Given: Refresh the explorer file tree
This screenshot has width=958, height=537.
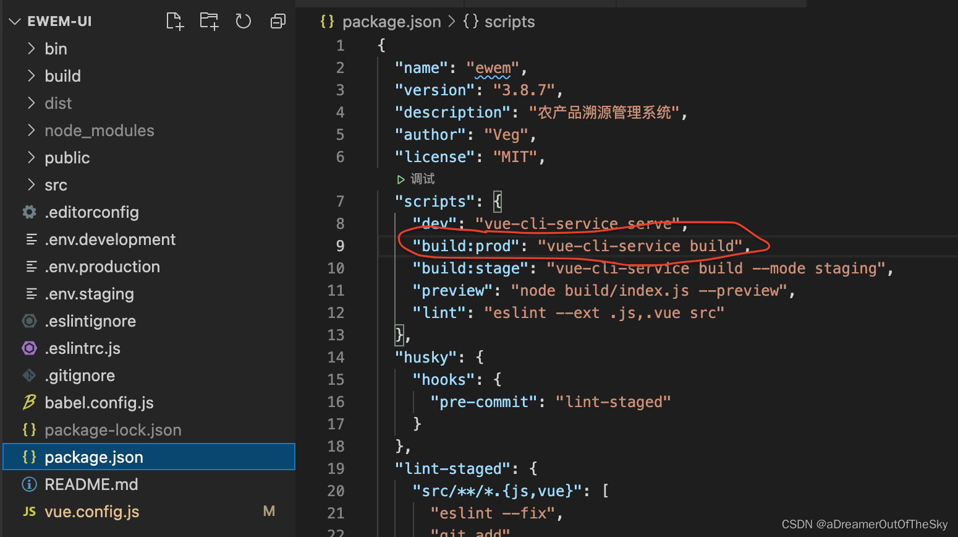Looking at the screenshot, I should pyautogui.click(x=244, y=22).
